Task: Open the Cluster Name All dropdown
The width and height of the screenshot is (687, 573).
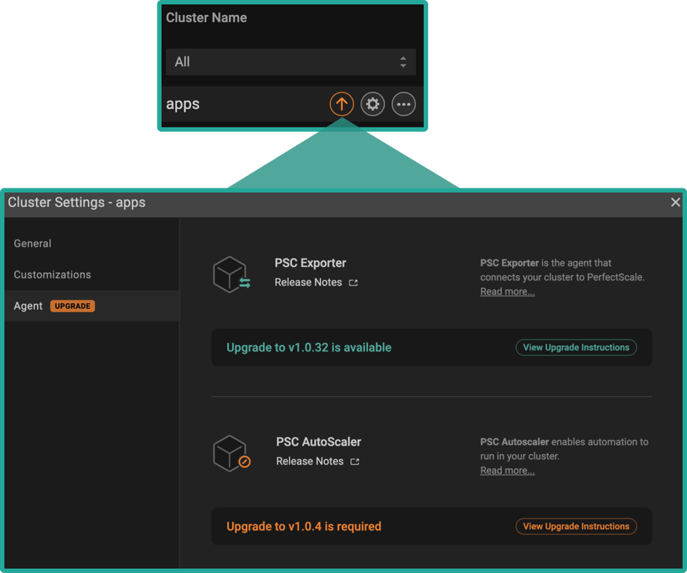Action: 291,62
